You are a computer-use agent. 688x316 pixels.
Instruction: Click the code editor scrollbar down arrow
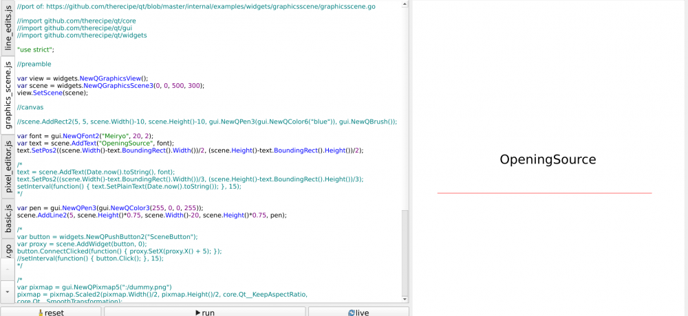tap(405, 299)
